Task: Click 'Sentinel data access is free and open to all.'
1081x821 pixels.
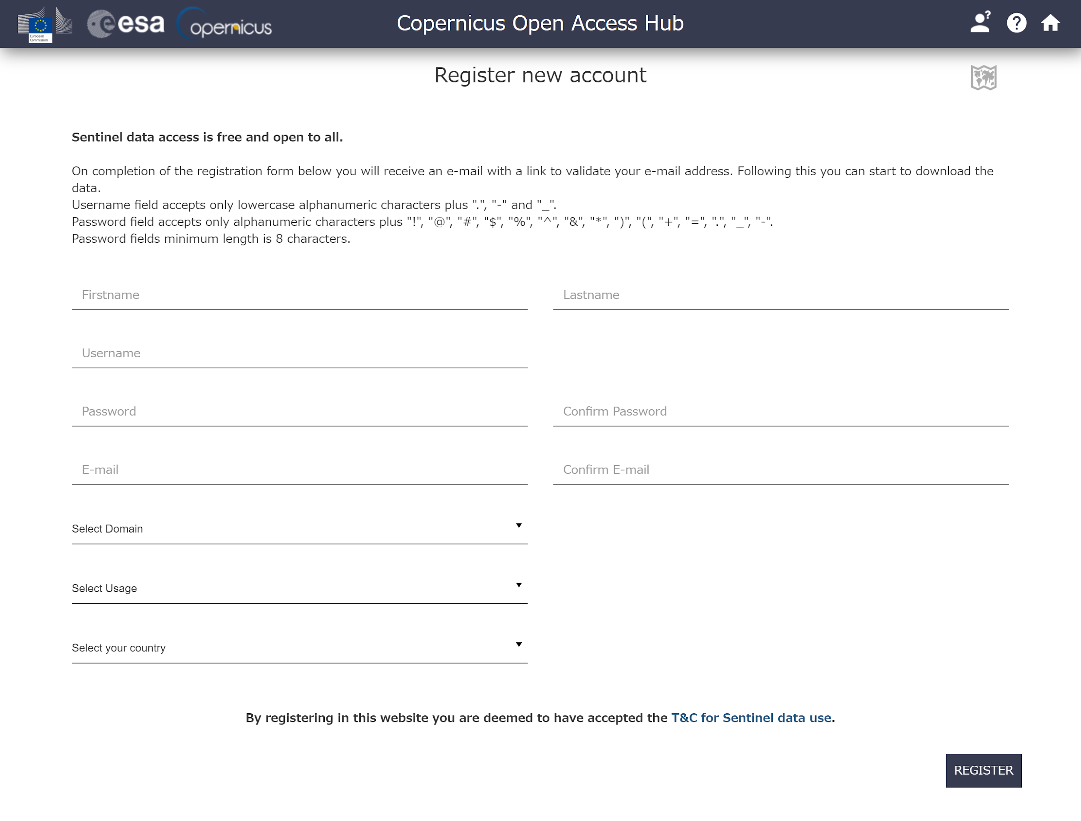Action: 207,137
